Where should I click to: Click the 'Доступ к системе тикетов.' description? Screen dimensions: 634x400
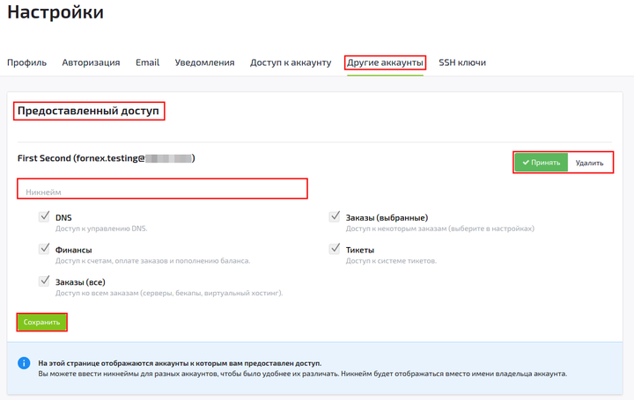click(391, 261)
